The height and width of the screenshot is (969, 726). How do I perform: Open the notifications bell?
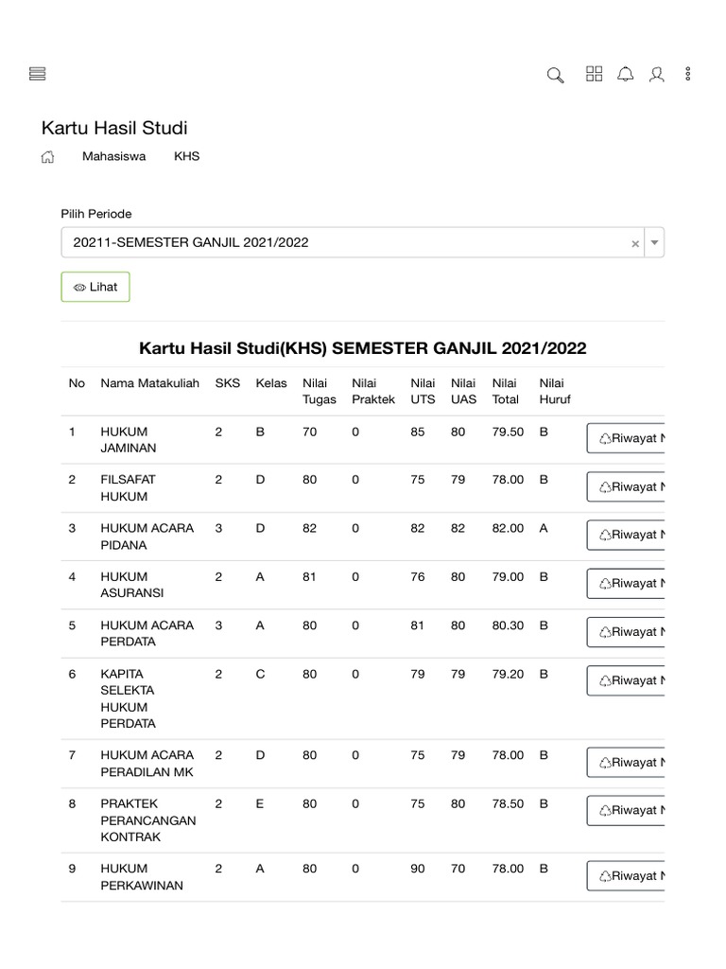click(626, 74)
